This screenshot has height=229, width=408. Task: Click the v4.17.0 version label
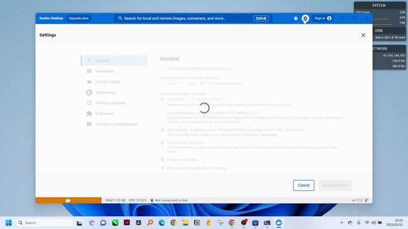(x=356, y=200)
